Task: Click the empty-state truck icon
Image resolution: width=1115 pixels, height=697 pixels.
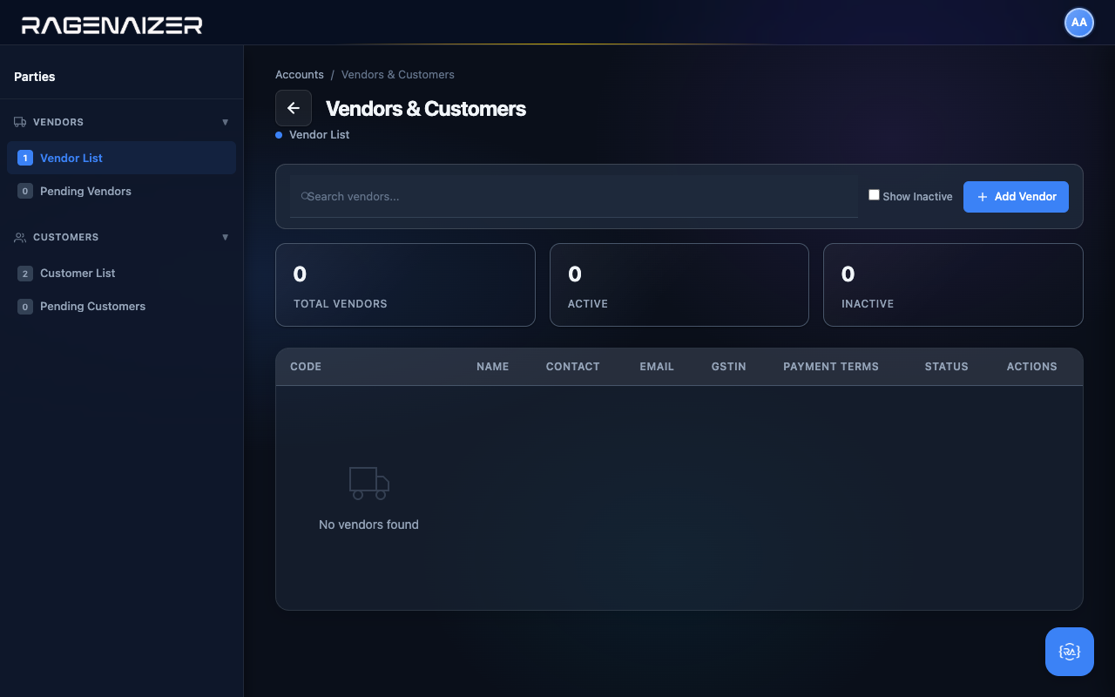Action: click(369, 484)
